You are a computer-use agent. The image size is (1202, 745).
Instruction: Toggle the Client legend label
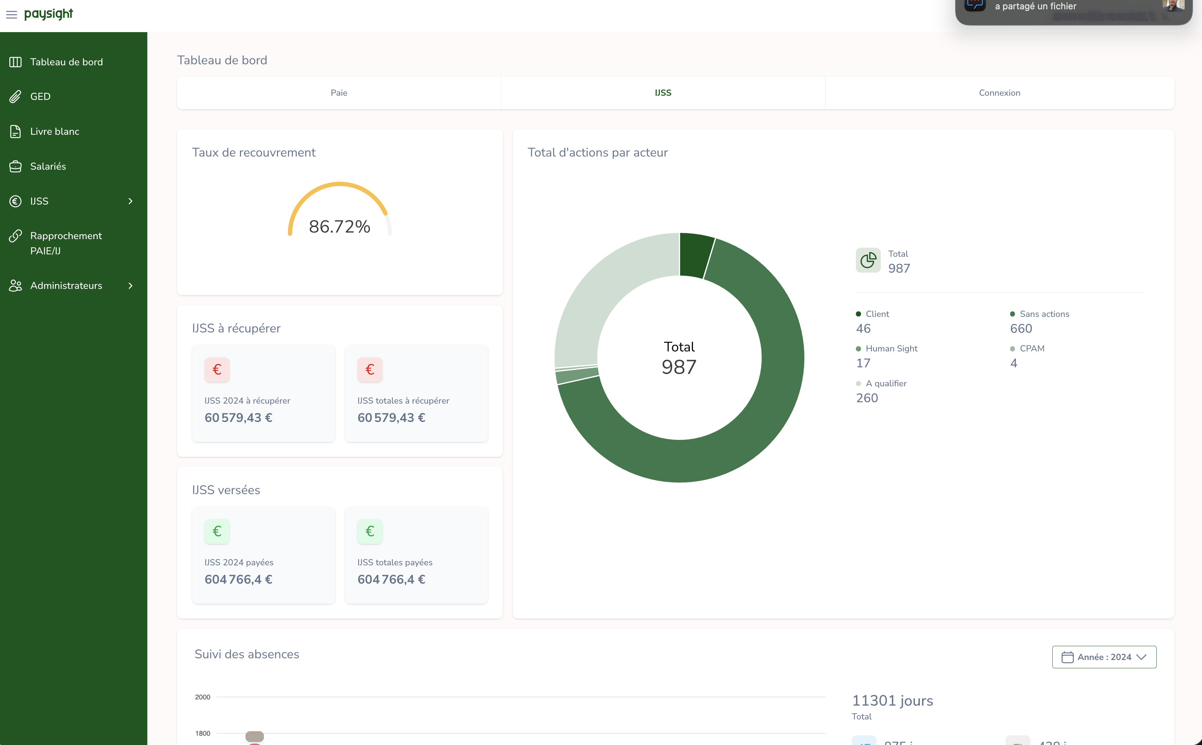click(877, 314)
